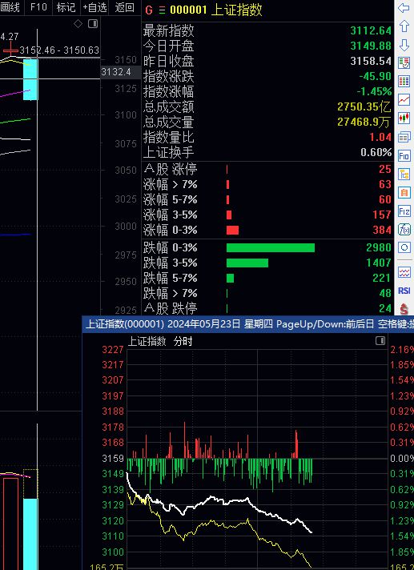Click the left back arrow icon
This screenshot has width=414, height=570.
point(404,8)
